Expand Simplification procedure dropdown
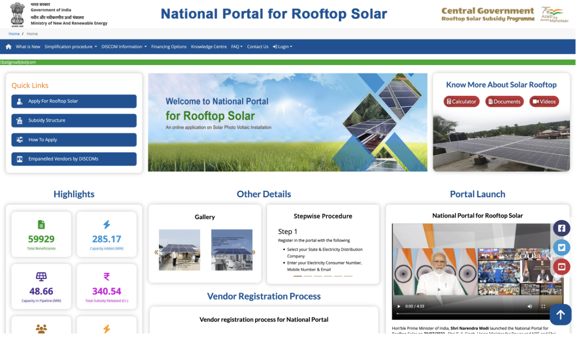The image size is (576, 339). (x=71, y=47)
